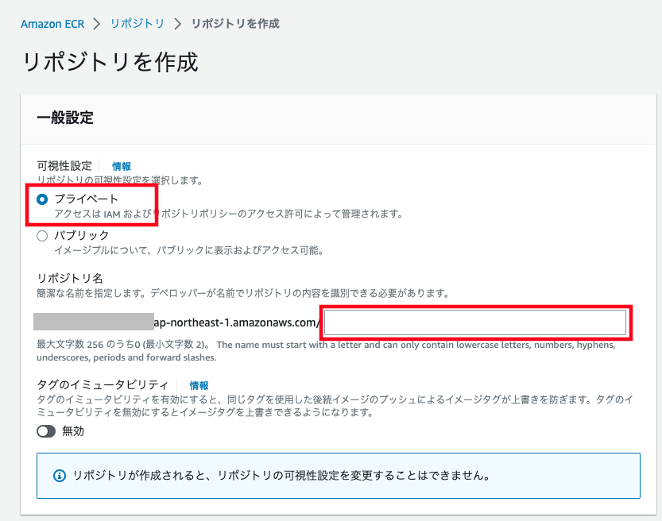Screen dimensions: 662x521
Task: Navigate to Amazon ECR via breadcrumb
Action: (52, 24)
